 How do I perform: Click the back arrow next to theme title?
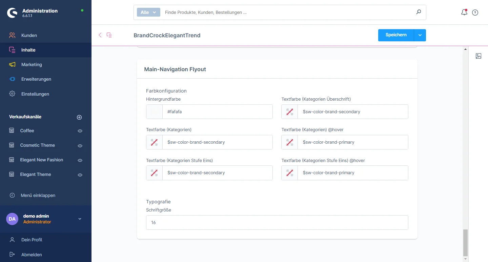point(100,35)
